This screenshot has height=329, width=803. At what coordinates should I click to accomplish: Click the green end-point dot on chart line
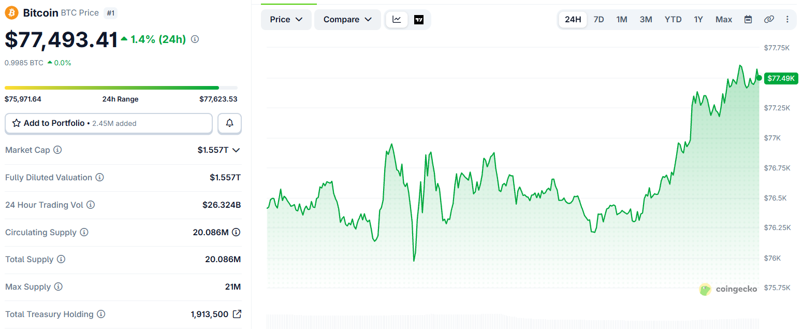(759, 78)
